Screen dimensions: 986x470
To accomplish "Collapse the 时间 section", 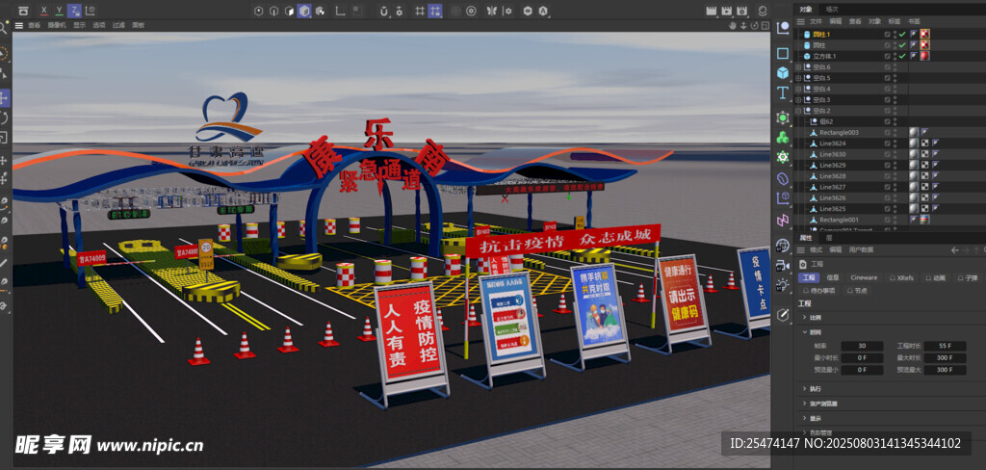I will (804, 331).
